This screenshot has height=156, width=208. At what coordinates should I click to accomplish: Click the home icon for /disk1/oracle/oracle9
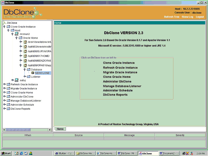pos(25,42)
